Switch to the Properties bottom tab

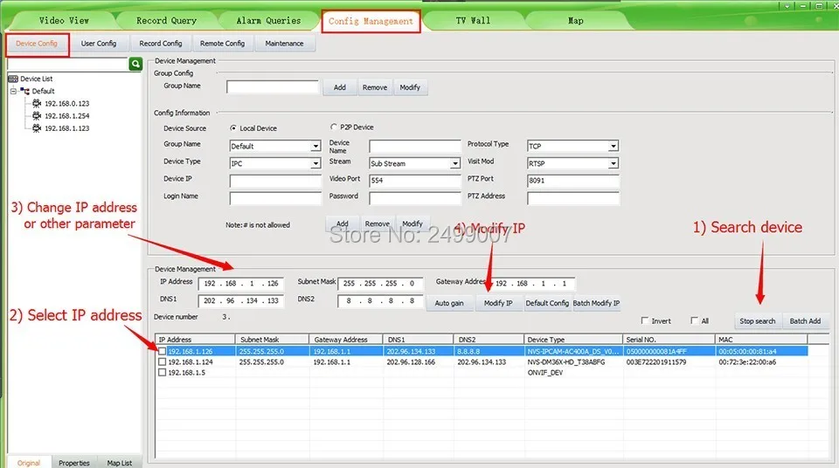coord(74,463)
